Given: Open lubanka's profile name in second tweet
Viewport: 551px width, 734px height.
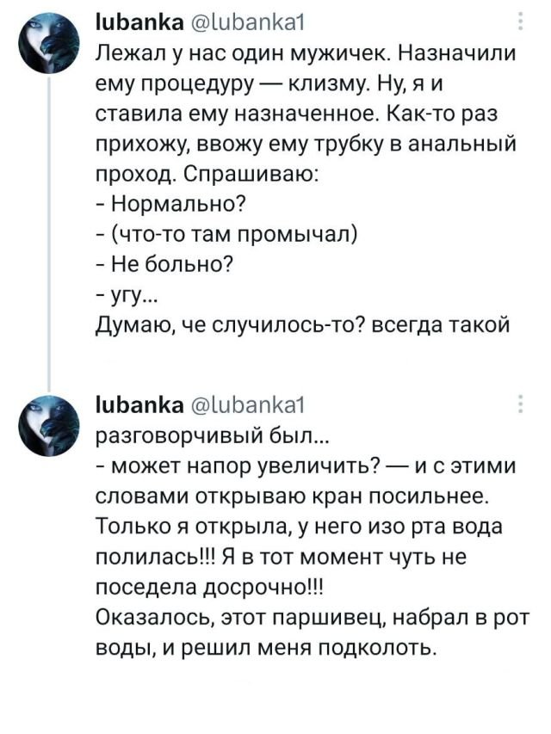Looking at the screenshot, I should point(127,403).
